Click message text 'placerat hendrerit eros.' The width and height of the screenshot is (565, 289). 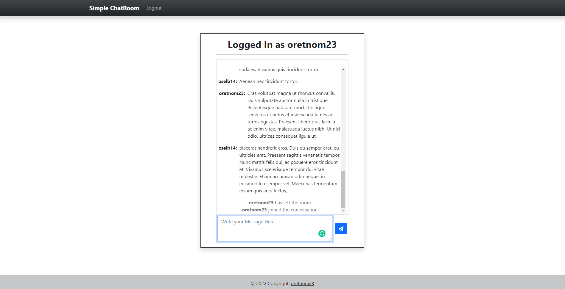(264, 148)
